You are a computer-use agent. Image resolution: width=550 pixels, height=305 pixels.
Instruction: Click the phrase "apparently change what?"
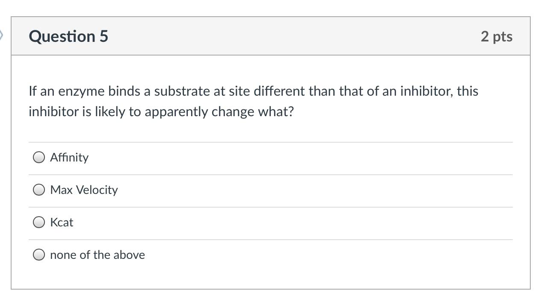click(x=219, y=112)
